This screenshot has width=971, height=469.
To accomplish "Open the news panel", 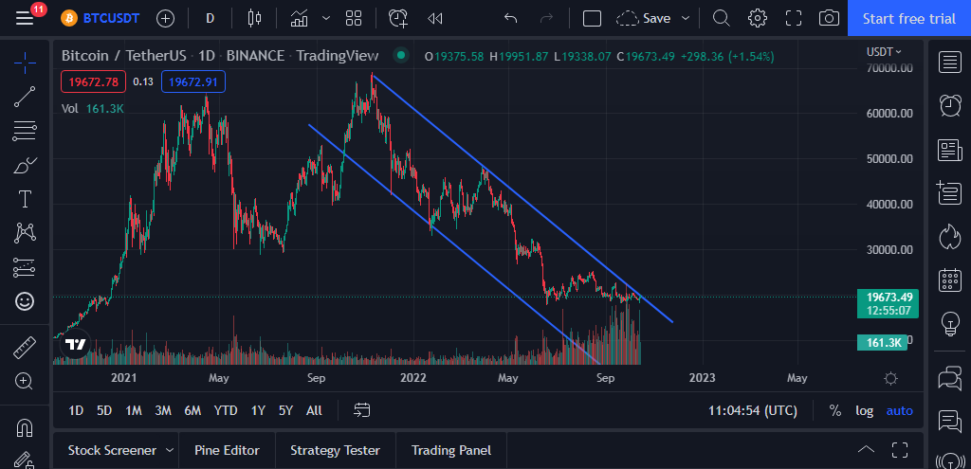I will click(x=950, y=150).
